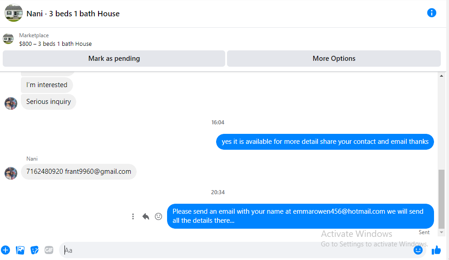Click the house profile picture in the header
The image size is (449, 260).
(x=14, y=13)
